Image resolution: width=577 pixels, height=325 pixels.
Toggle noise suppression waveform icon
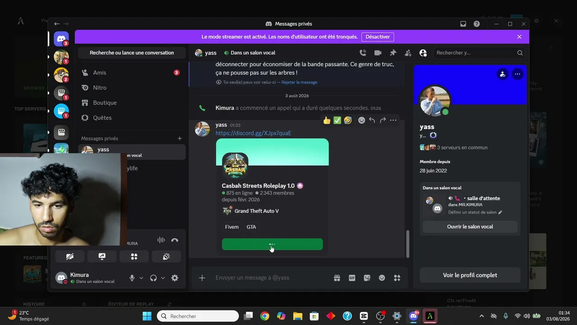[x=161, y=241]
